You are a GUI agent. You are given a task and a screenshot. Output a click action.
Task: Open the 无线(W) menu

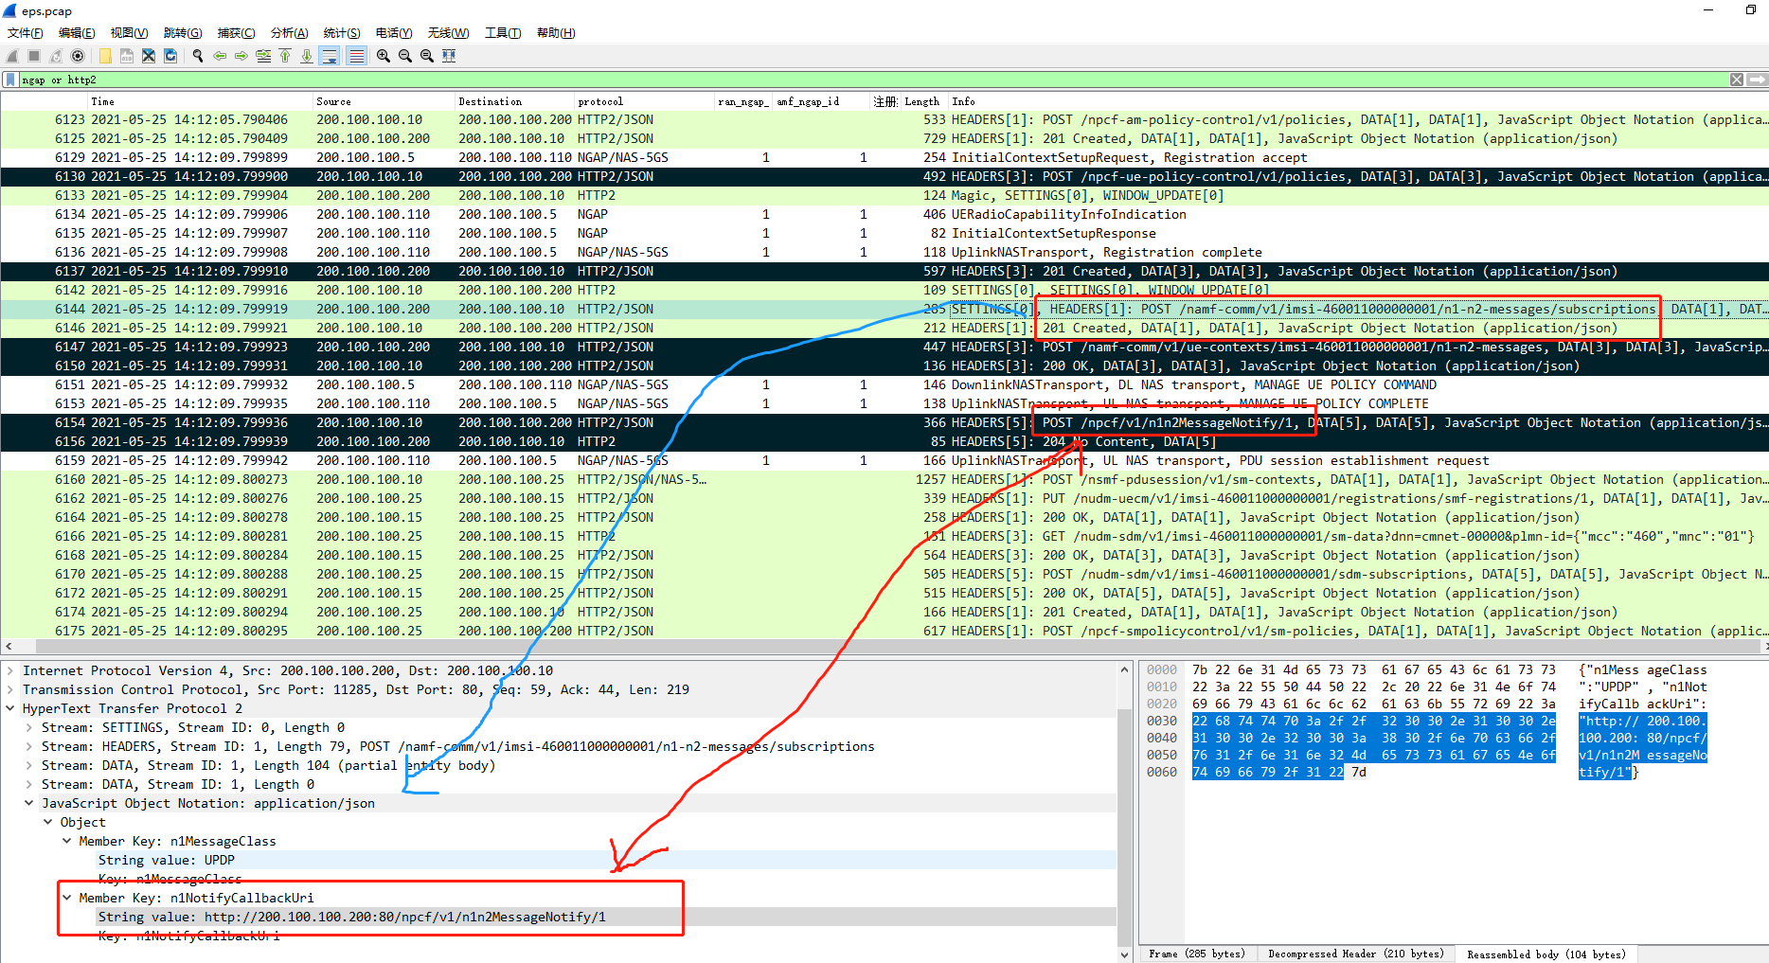pyautogui.click(x=449, y=33)
